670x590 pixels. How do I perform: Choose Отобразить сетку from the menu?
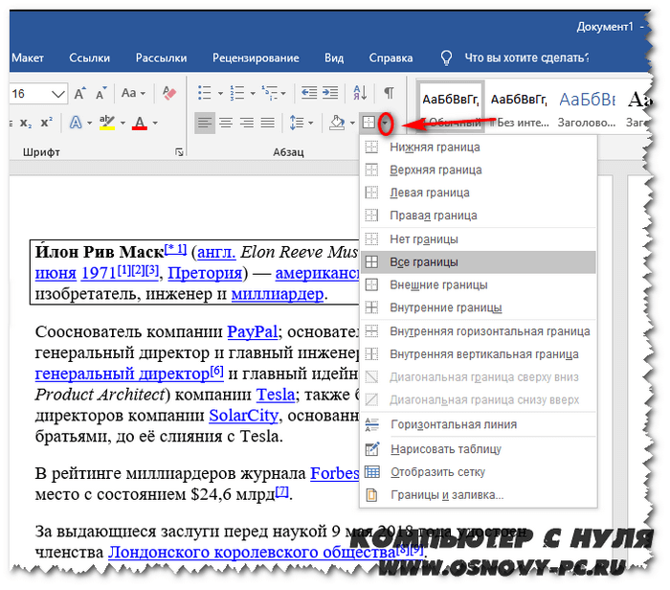(x=479, y=472)
